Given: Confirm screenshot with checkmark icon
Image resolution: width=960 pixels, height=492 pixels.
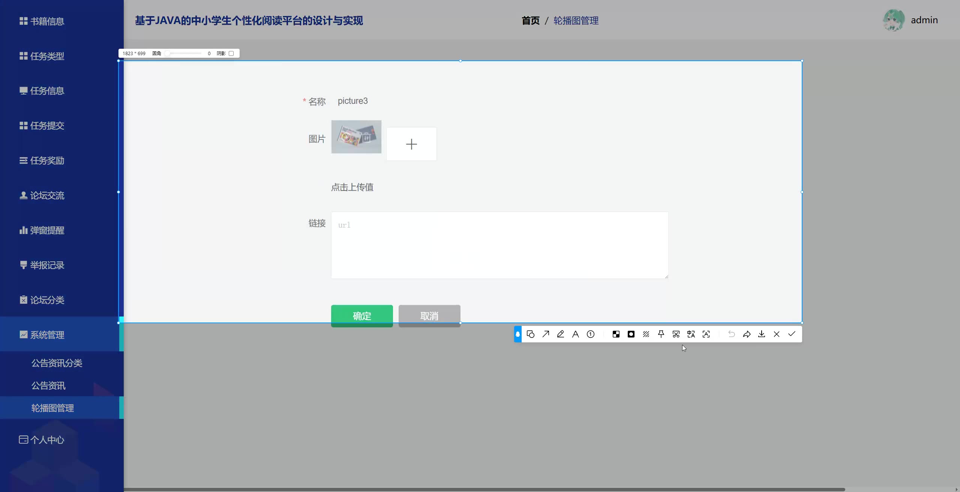Looking at the screenshot, I should [792, 334].
